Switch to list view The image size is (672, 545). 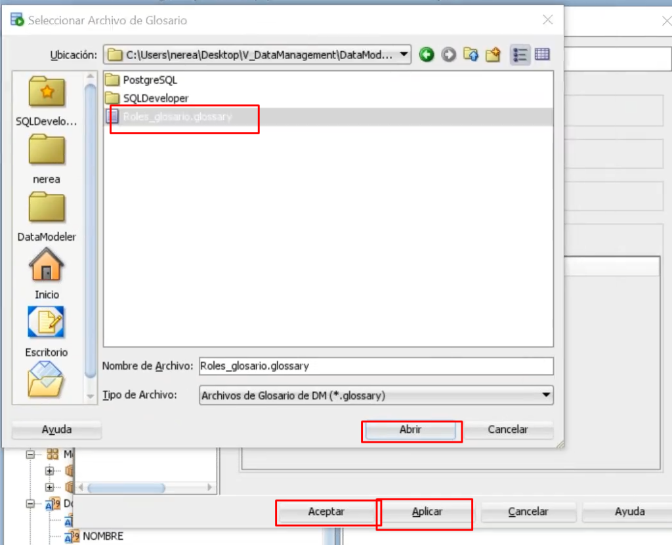[520, 55]
